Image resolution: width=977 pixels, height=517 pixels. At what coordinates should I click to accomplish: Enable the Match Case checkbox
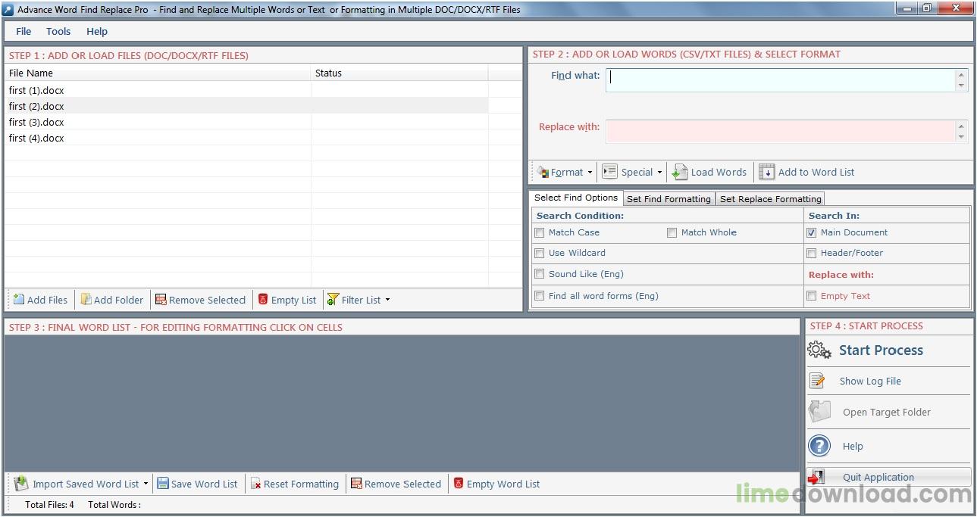pos(540,232)
